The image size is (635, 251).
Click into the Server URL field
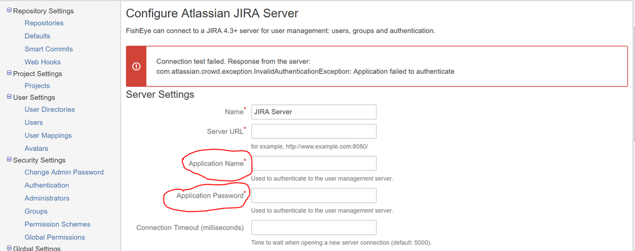(x=314, y=132)
